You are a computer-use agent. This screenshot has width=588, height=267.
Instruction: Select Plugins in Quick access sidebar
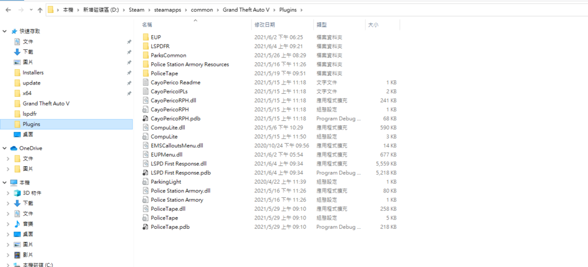point(66,124)
